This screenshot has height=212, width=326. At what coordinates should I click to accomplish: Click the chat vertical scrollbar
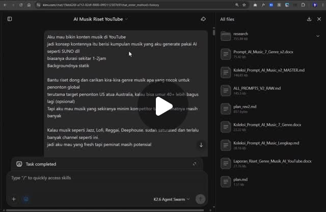tap(214, 33)
